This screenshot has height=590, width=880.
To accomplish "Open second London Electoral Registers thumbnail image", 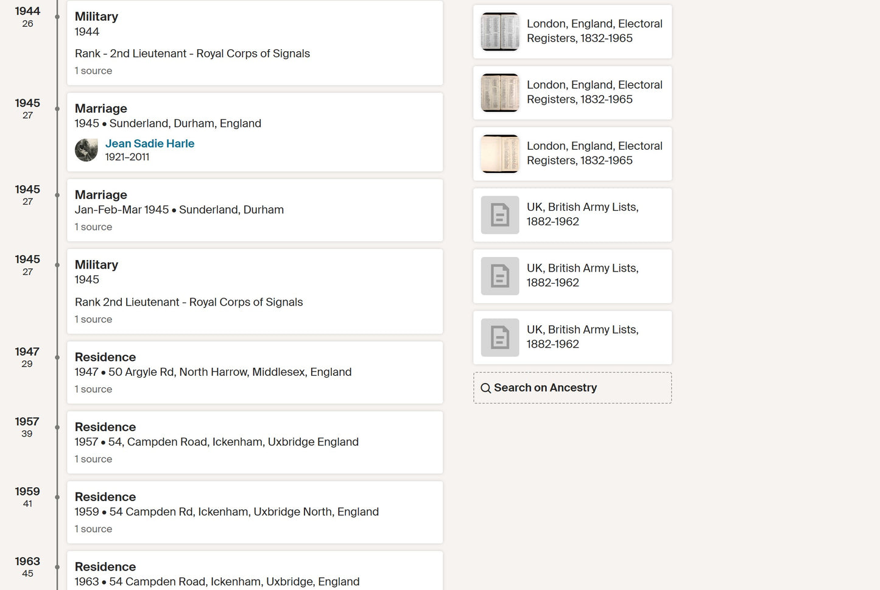I will tap(500, 93).
